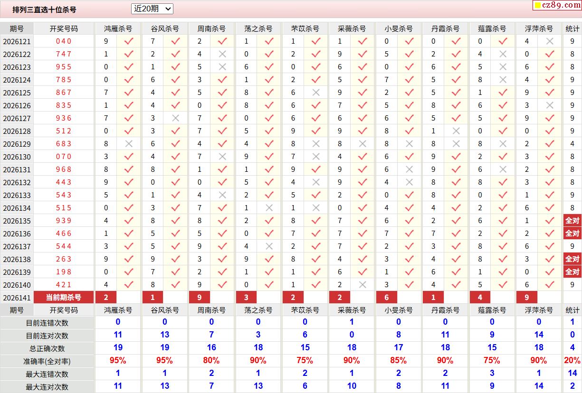Click the 浮萍杀号 column header at top
The width and height of the screenshot is (582, 393).
539,28
